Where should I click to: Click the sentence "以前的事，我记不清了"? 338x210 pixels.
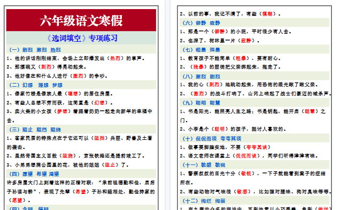[214, 14]
